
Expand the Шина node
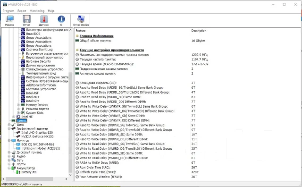[9, 125]
